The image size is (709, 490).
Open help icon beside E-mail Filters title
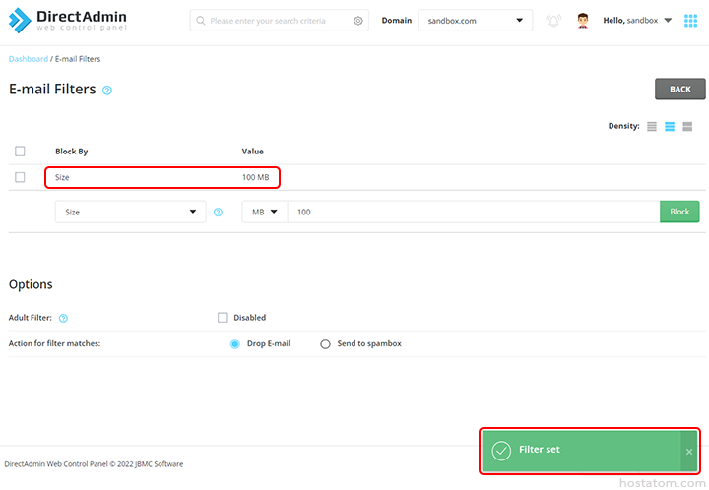(107, 91)
